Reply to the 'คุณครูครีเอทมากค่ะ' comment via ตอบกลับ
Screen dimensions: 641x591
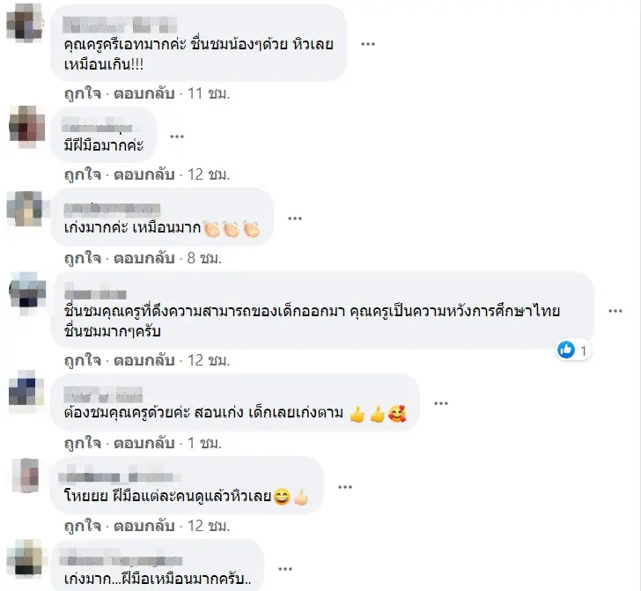pyautogui.click(x=144, y=93)
